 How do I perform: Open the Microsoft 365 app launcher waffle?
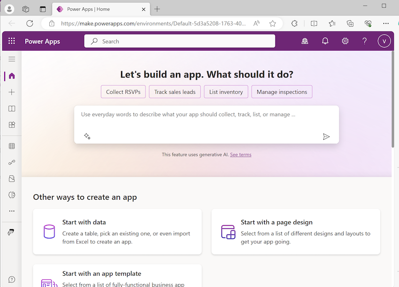11,41
